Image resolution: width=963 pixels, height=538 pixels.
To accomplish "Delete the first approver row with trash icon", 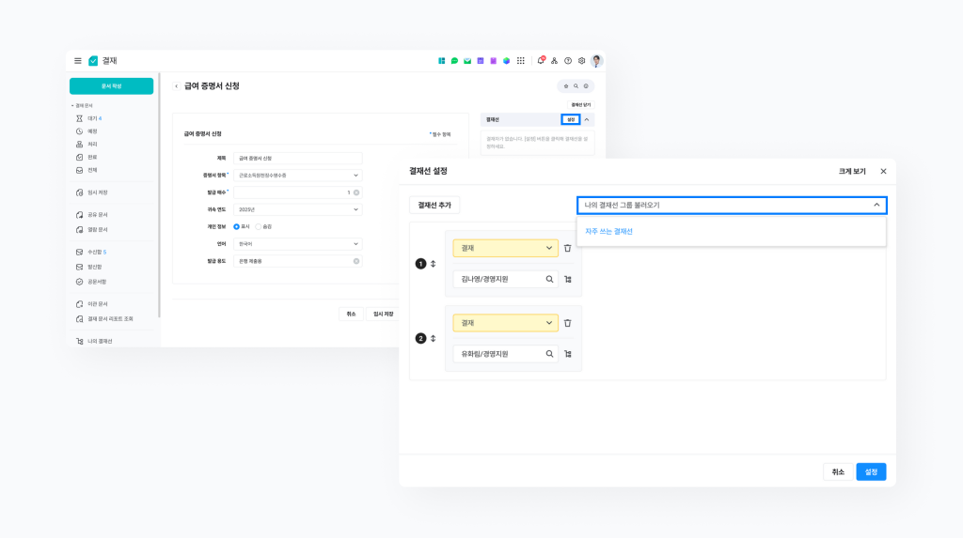I will click(x=567, y=248).
